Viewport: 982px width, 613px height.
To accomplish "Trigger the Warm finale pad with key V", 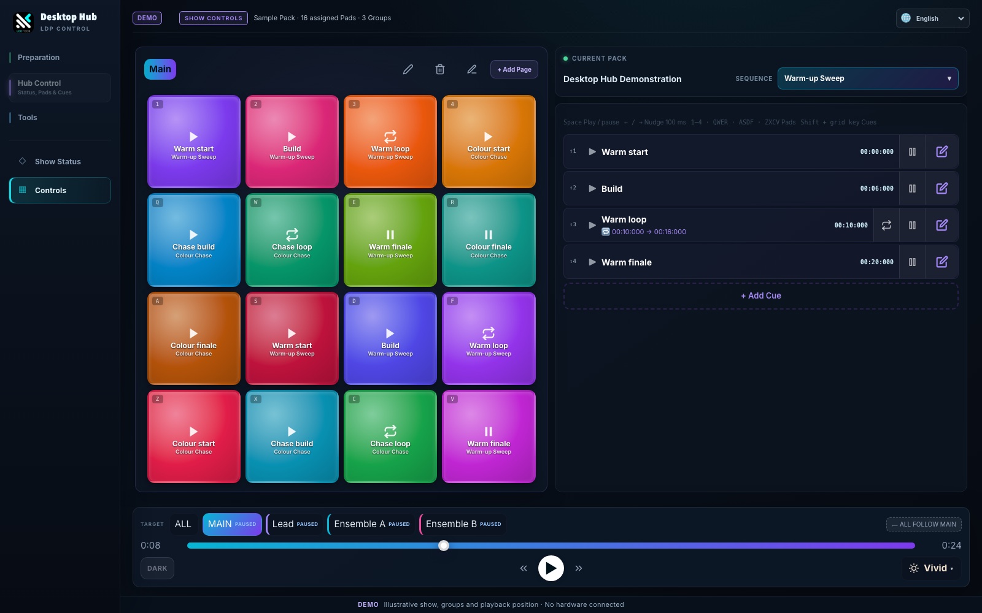I will (x=489, y=436).
